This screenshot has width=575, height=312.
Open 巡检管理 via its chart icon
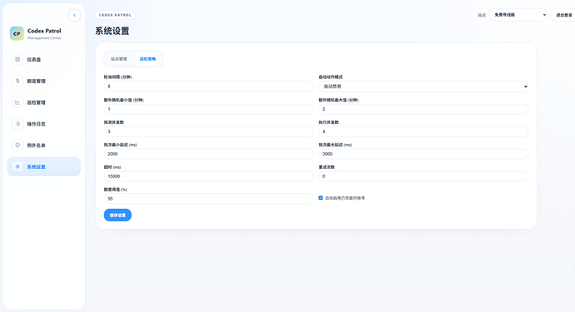[x=17, y=102]
